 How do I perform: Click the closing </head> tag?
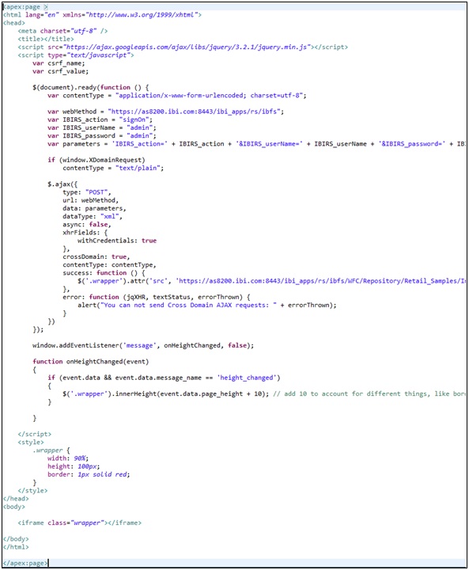click(x=16, y=499)
